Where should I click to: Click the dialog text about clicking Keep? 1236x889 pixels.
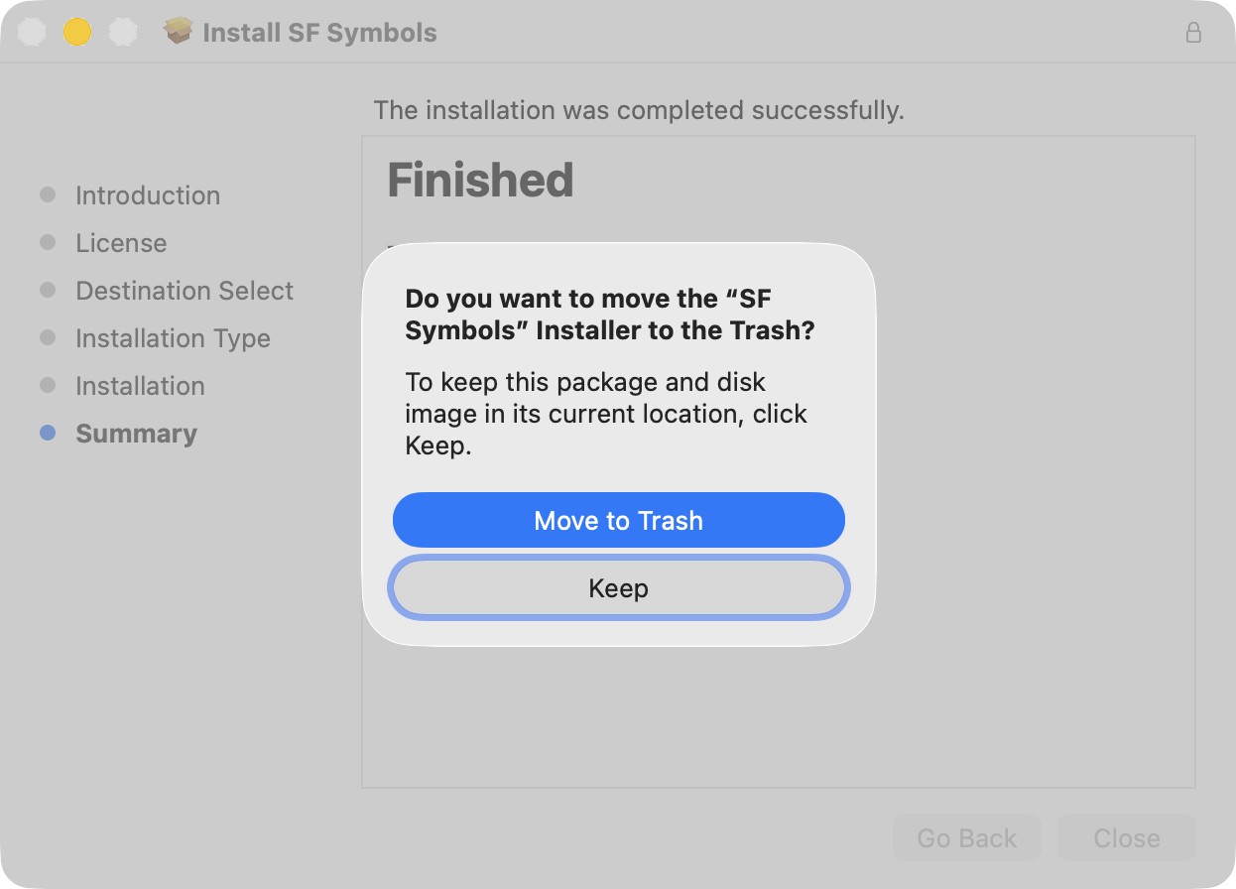pyautogui.click(x=606, y=414)
